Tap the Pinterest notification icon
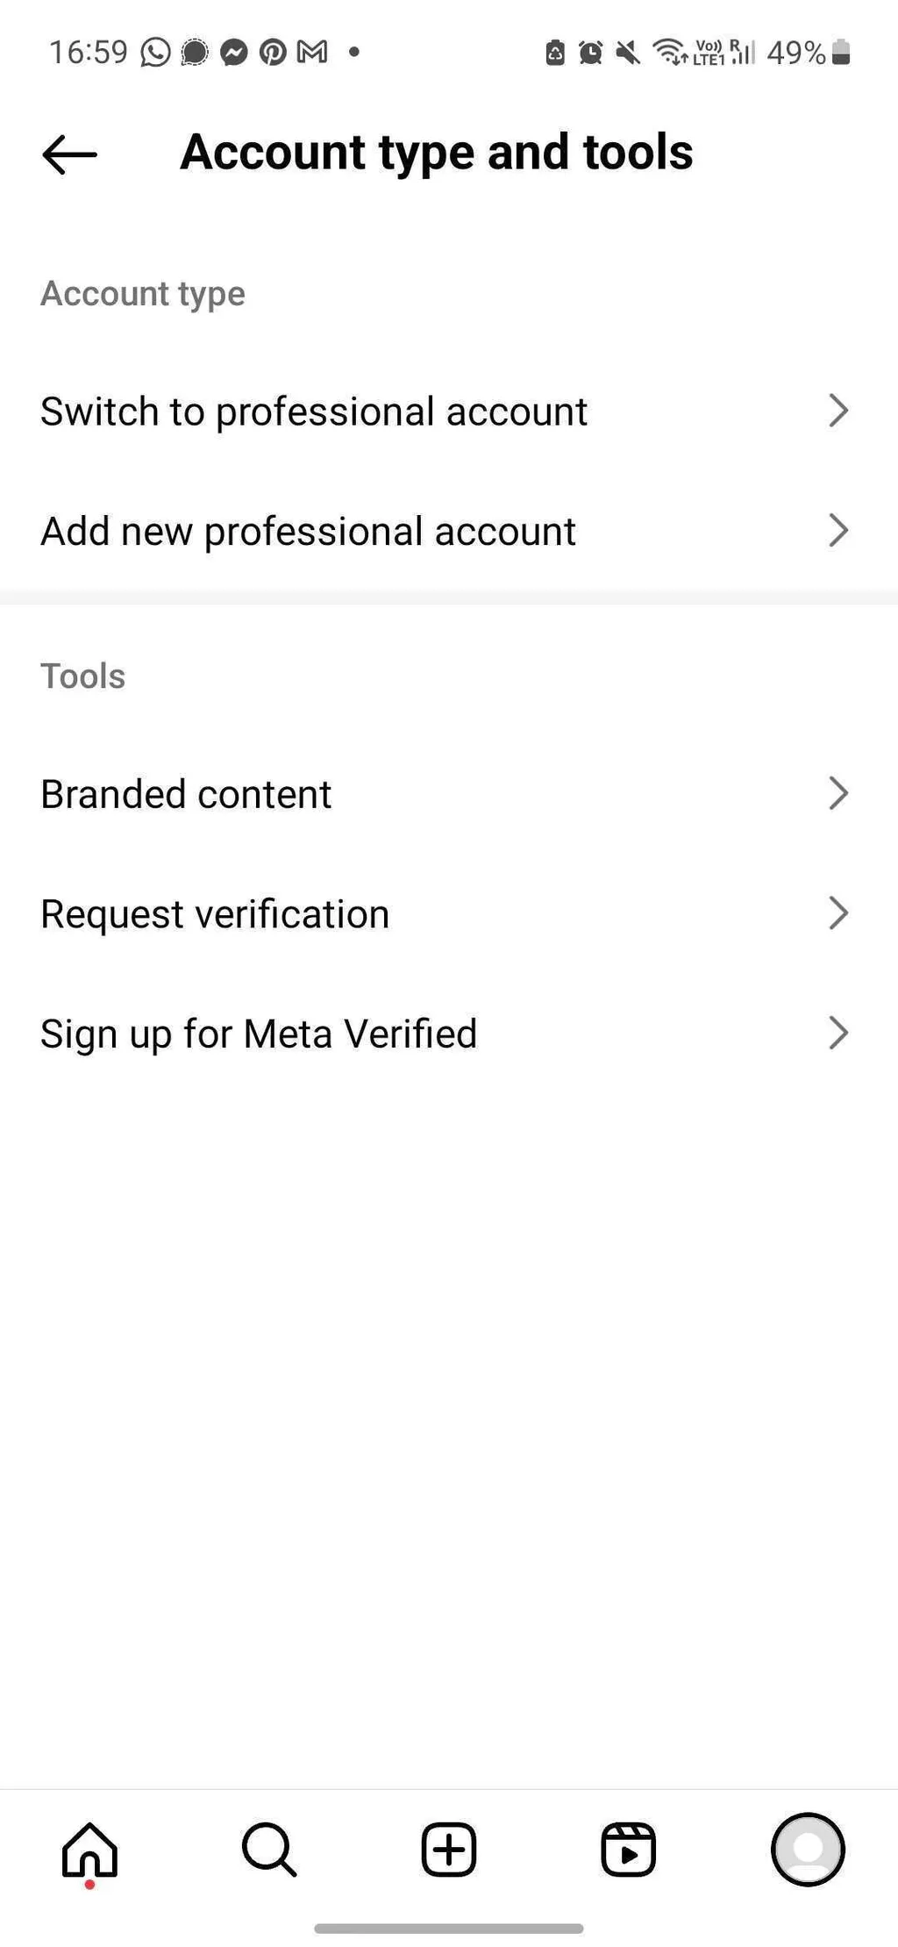Screen dimensions: 898x1947 click(x=273, y=53)
